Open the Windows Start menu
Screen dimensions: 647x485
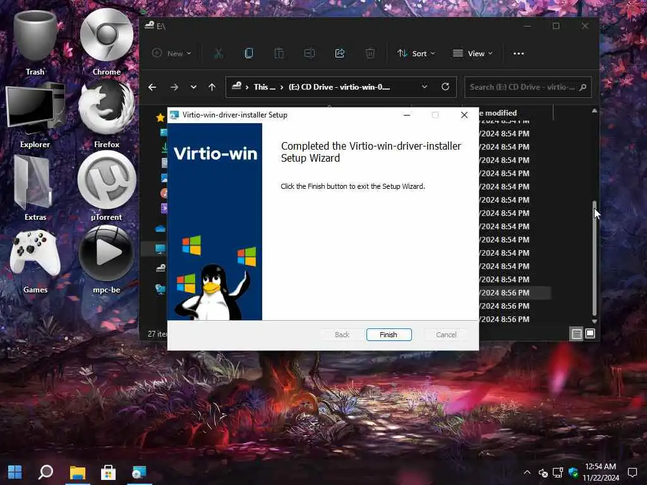[15, 472]
